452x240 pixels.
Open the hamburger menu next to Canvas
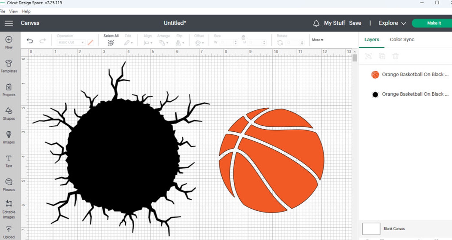tap(9, 23)
